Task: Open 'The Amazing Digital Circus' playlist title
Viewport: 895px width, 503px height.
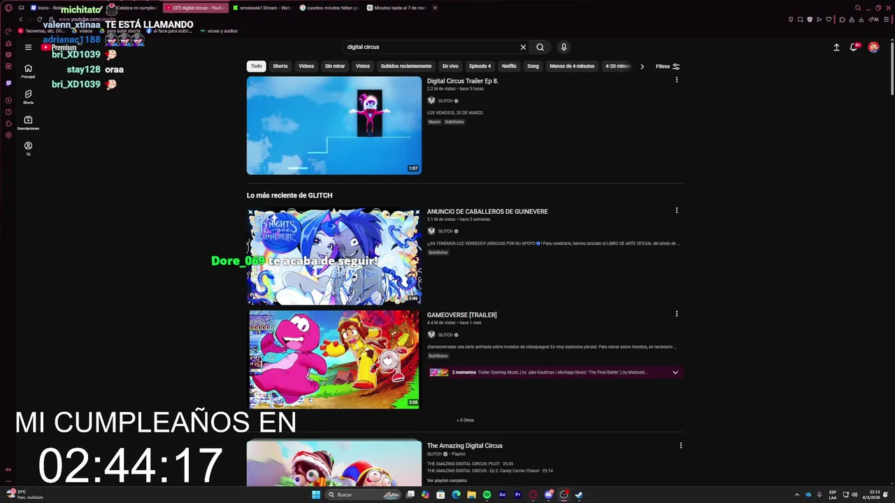Action: tap(465, 446)
